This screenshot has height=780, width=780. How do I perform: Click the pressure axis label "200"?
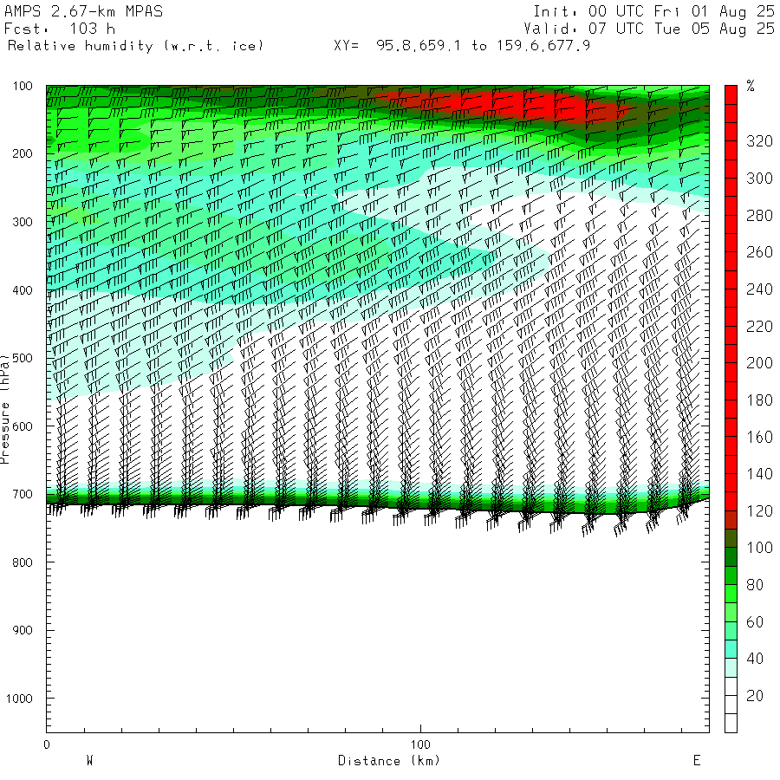point(23,153)
